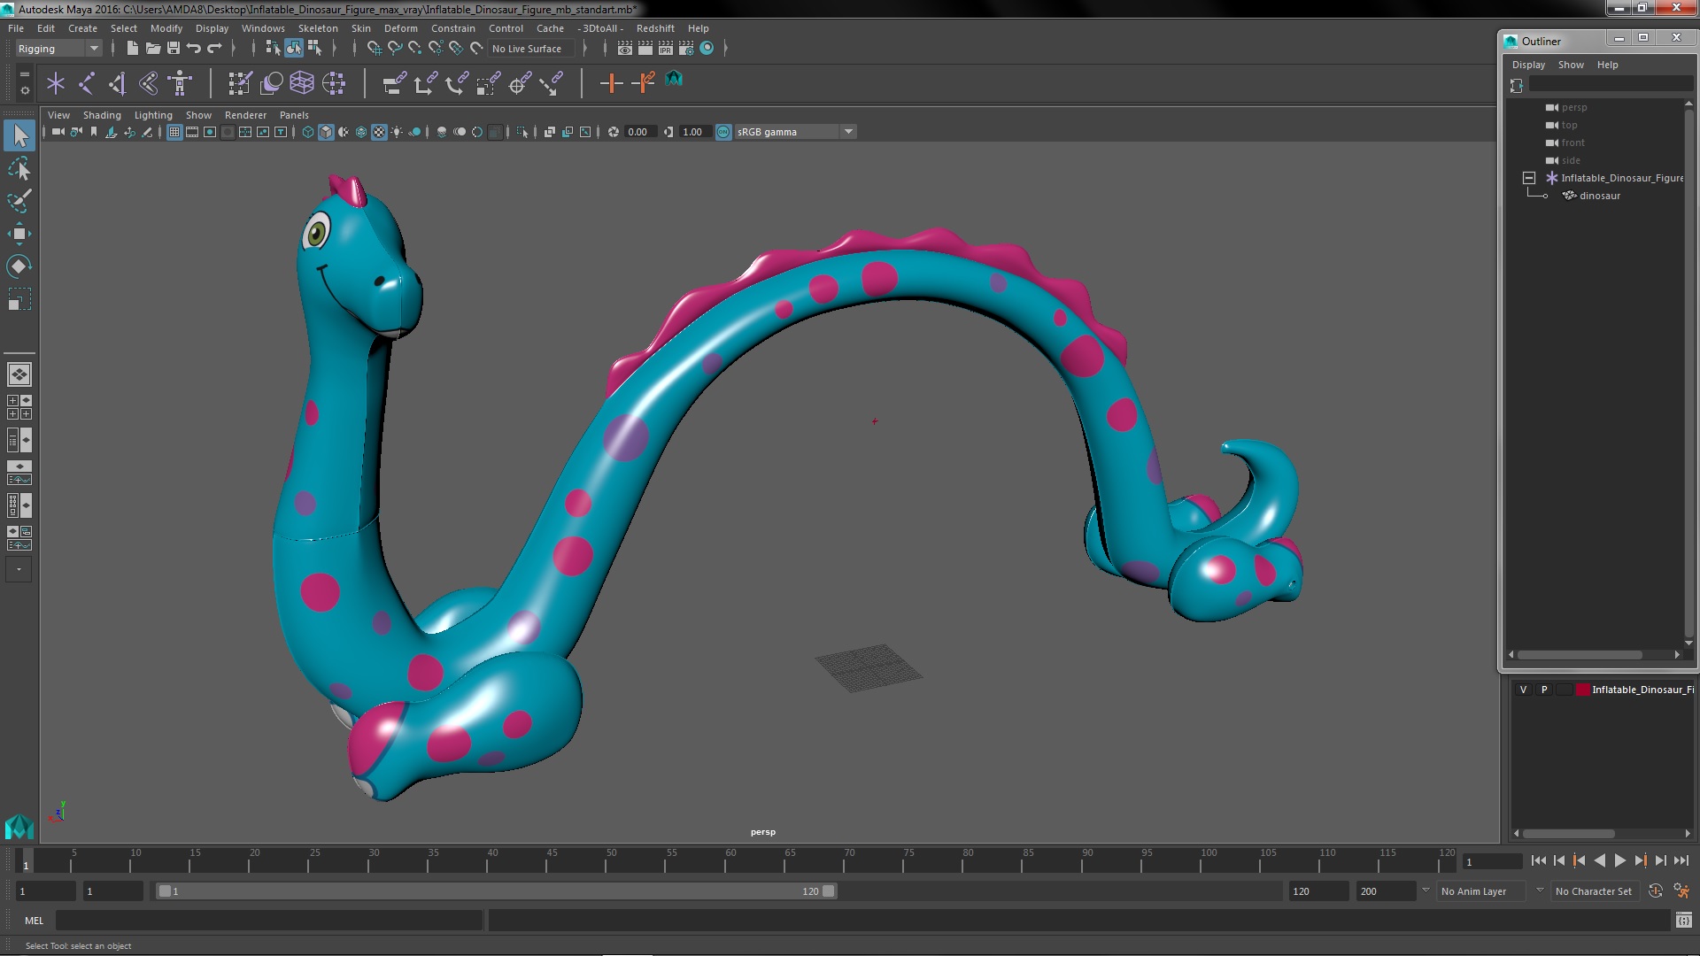Open the Render View window
Image resolution: width=1700 pixels, height=956 pixels.
click(x=625, y=49)
